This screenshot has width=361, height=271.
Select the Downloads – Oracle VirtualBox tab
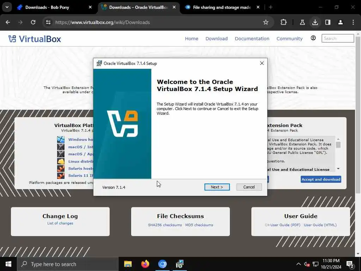click(138, 7)
